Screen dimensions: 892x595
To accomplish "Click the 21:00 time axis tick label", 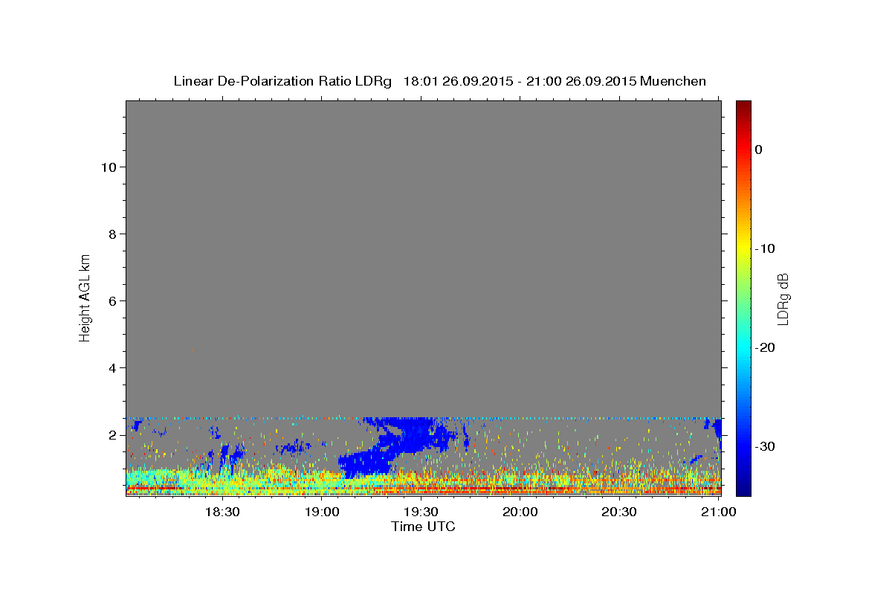I will 717,512.
